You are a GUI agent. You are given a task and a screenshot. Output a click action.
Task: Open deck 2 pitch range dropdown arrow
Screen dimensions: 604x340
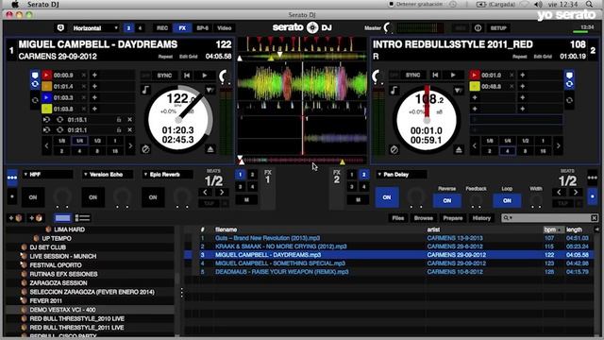tap(459, 91)
